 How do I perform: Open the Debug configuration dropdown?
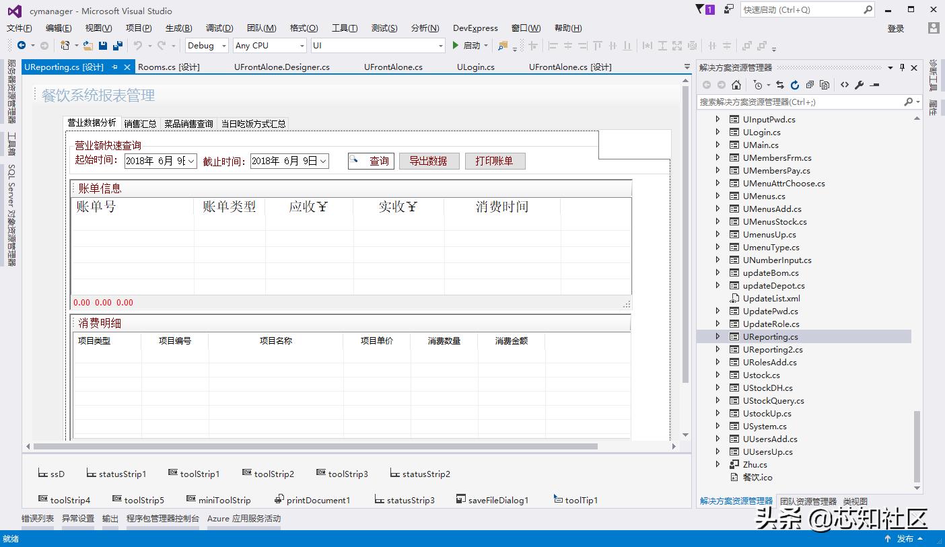(222, 45)
